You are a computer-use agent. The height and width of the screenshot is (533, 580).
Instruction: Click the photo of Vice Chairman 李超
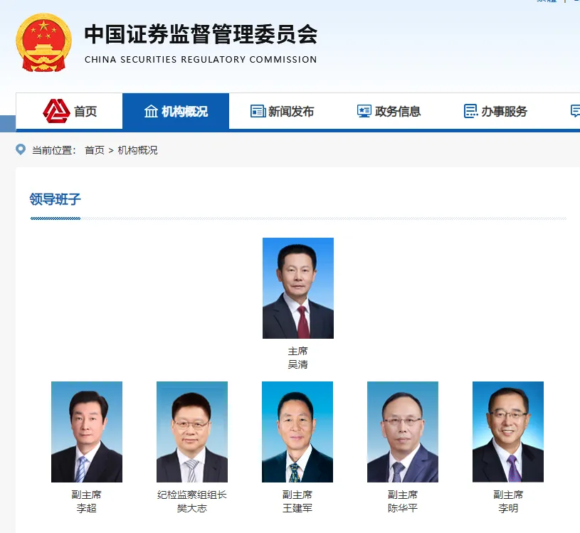pos(87,432)
